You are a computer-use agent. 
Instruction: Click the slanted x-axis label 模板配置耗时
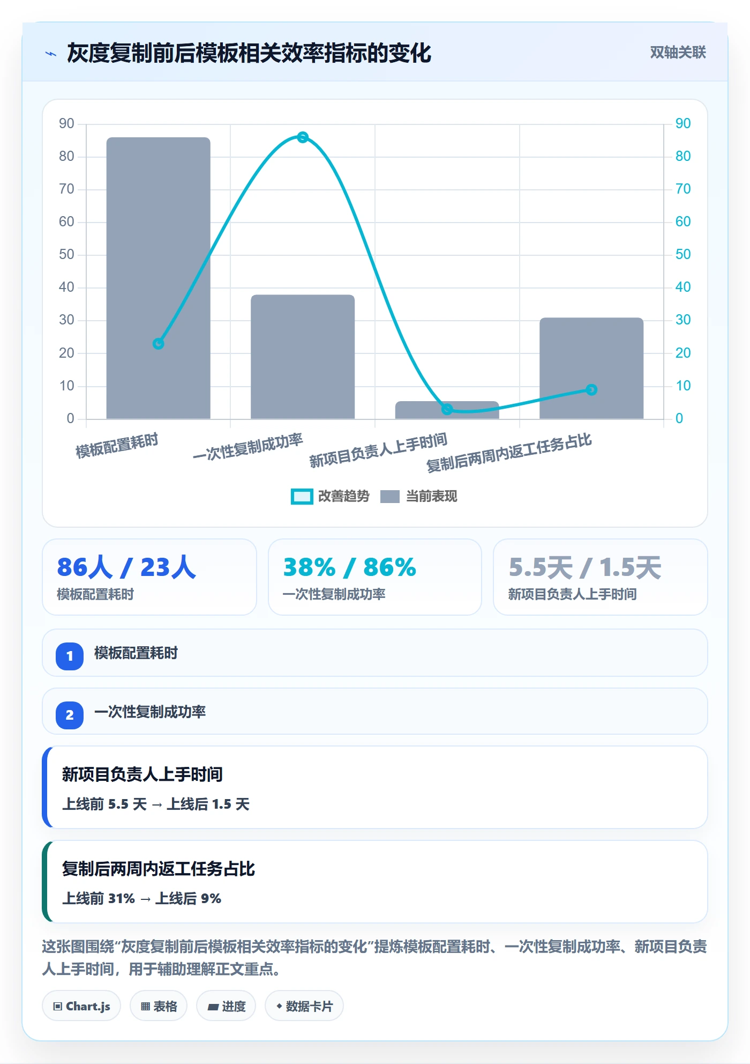(117, 446)
